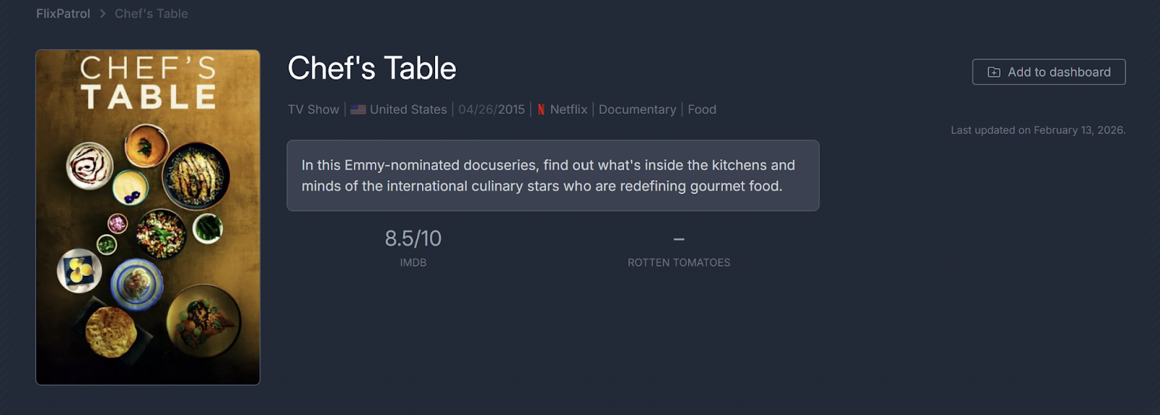
Task: Open the FlixPatrol breadcrumb link
Action: coord(63,14)
